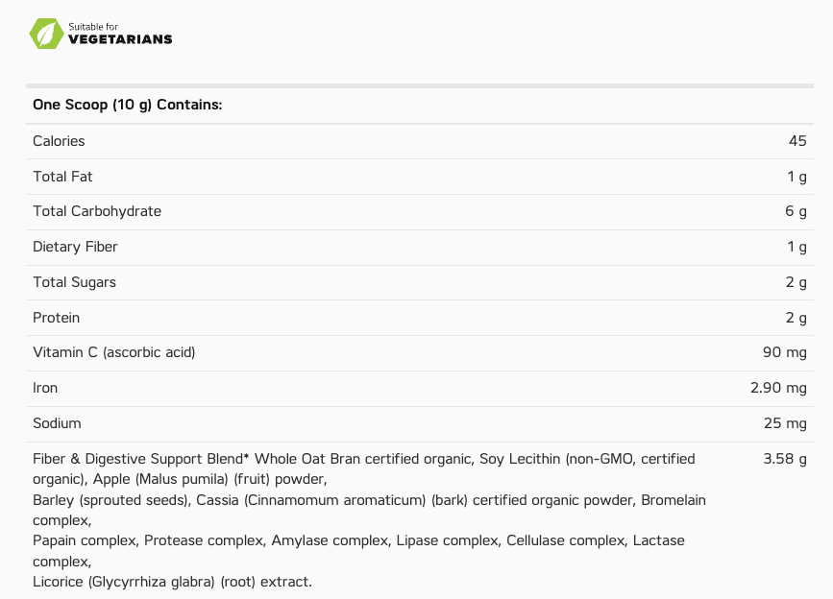Click the Calories row label
The width and height of the screenshot is (833, 599).
click(x=59, y=141)
